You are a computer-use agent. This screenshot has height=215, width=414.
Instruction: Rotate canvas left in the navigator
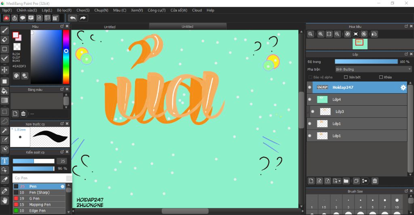348,34
